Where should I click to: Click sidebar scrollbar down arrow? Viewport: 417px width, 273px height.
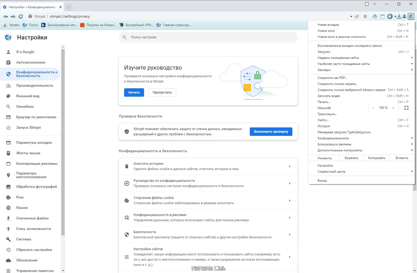click(63, 270)
